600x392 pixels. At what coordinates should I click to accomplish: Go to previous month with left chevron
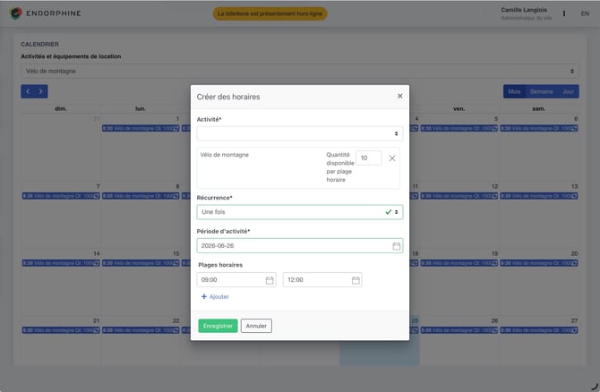click(28, 91)
